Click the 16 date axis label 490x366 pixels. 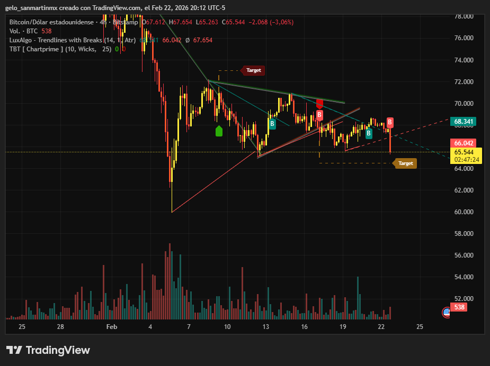click(305, 327)
